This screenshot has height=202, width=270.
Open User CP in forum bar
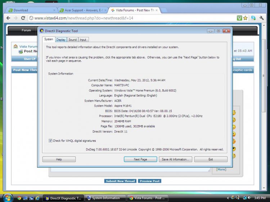(30, 59)
